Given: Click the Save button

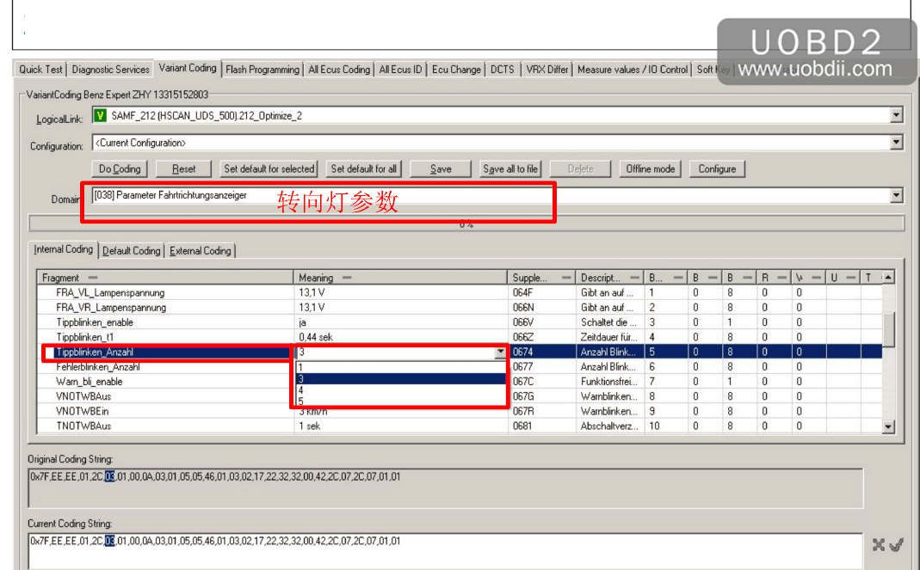Looking at the screenshot, I should pyautogui.click(x=441, y=169).
